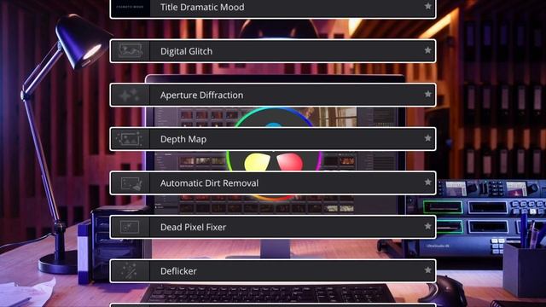Image resolution: width=546 pixels, height=307 pixels.
Task: Toggle favorite star for Digital Glitch
Action: coord(428,50)
